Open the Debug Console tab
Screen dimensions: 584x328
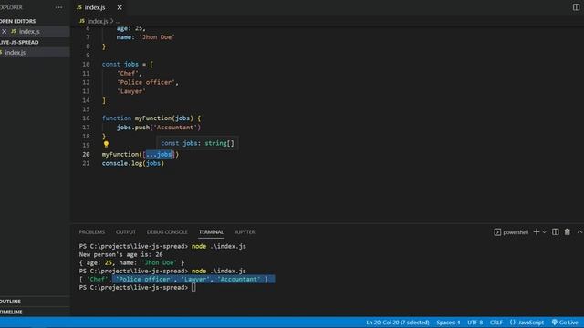pyautogui.click(x=167, y=232)
